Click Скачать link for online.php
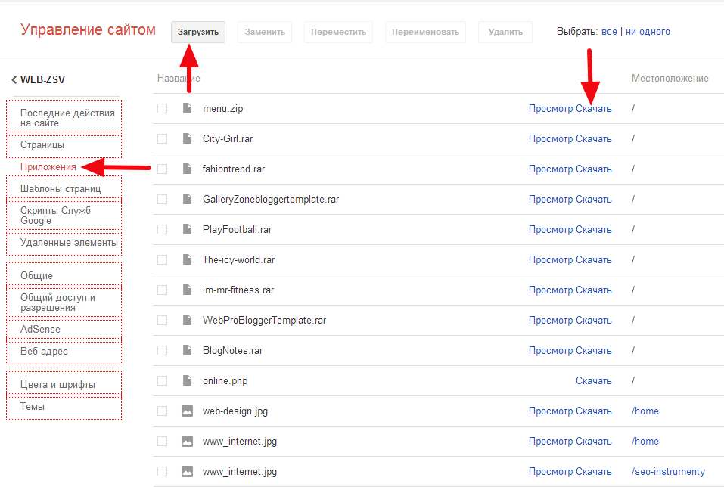 pyautogui.click(x=593, y=381)
